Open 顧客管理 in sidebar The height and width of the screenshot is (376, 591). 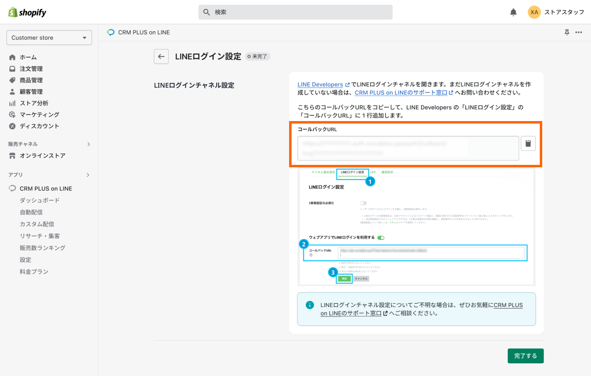tap(31, 92)
